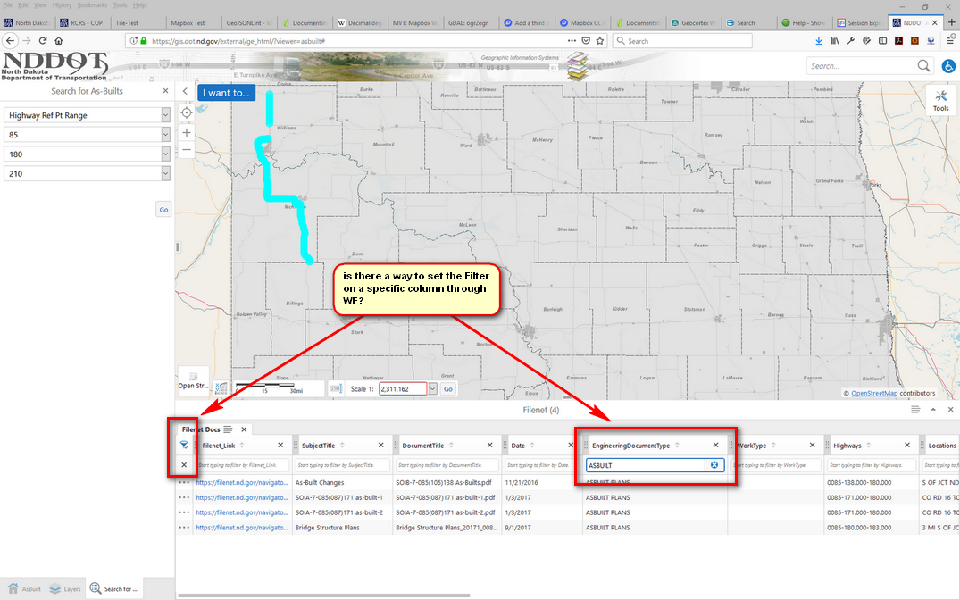
Task: Open the 210 reference point dropdown
Action: pyautogui.click(x=165, y=174)
